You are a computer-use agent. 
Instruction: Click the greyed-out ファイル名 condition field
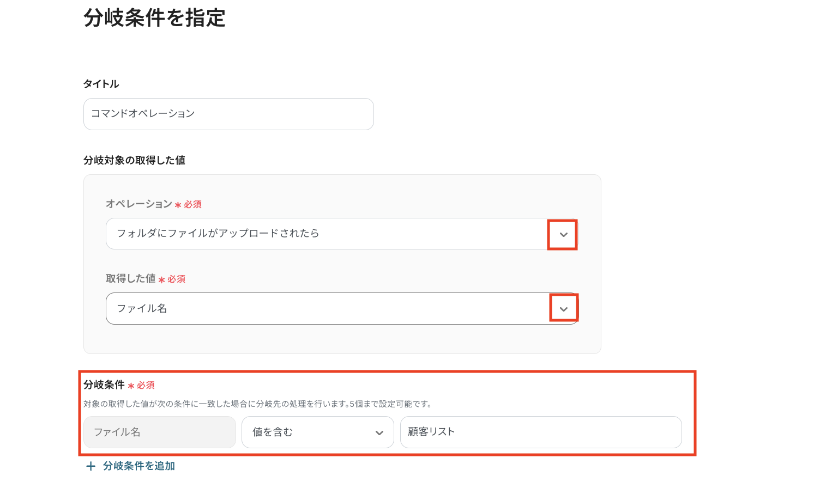pyautogui.click(x=159, y=432)
